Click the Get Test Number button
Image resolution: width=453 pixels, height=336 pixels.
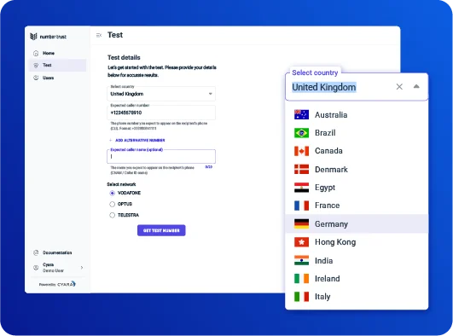pos(161,230)
